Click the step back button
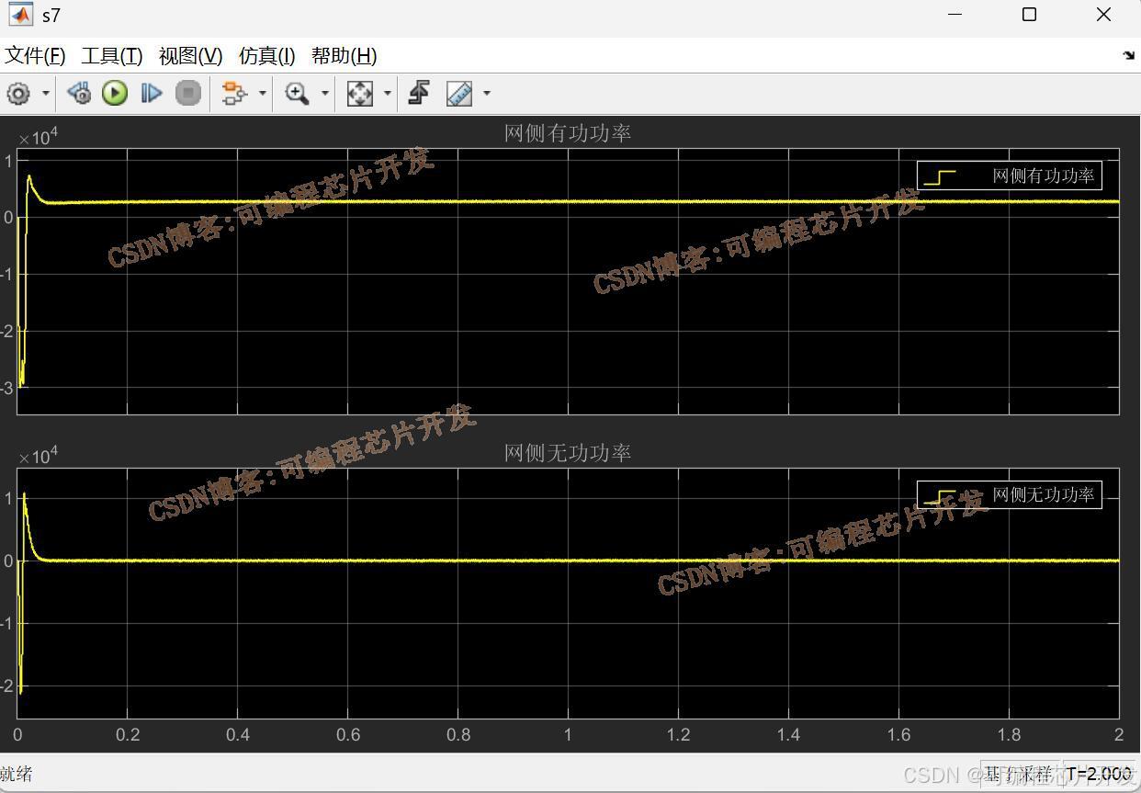This screenshot has height=793, width=1141. (x=79, y=93)
